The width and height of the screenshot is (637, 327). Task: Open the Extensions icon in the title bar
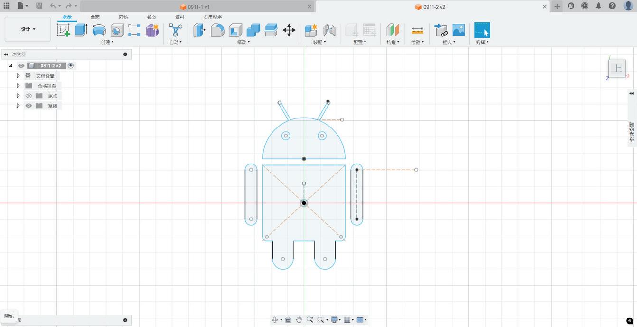(x=571, y=6)
